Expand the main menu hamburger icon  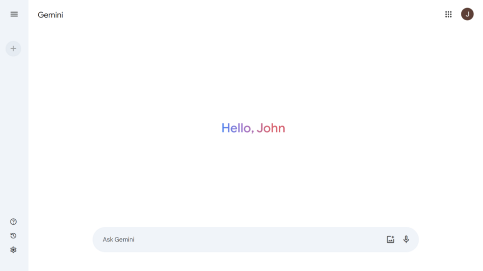[14, 15]
